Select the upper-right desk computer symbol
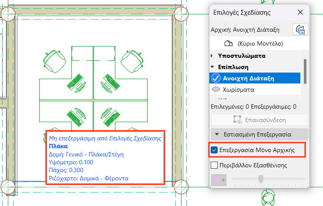The height and width of the screenshot is (206, 323). [x=110, y=83]
